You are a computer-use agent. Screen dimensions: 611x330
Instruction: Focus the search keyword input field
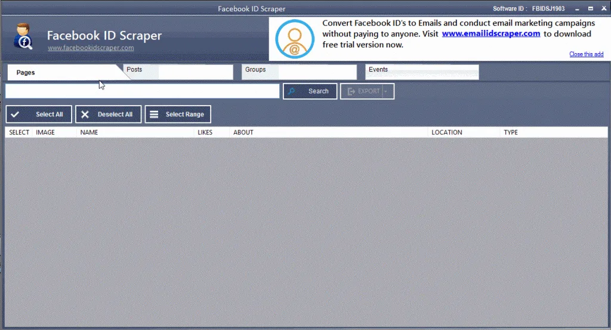[142, 91]
